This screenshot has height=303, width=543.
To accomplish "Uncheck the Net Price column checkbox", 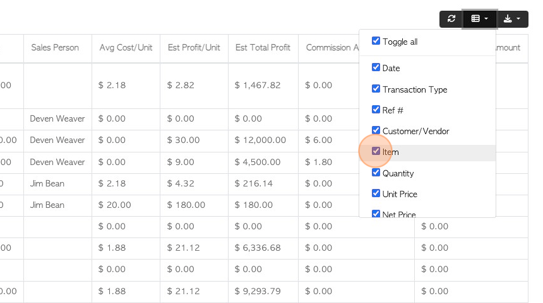I will [x=376, y=214].
